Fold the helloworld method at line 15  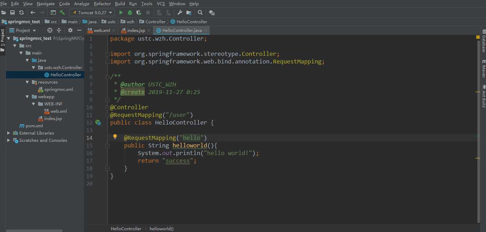[108, 146]
